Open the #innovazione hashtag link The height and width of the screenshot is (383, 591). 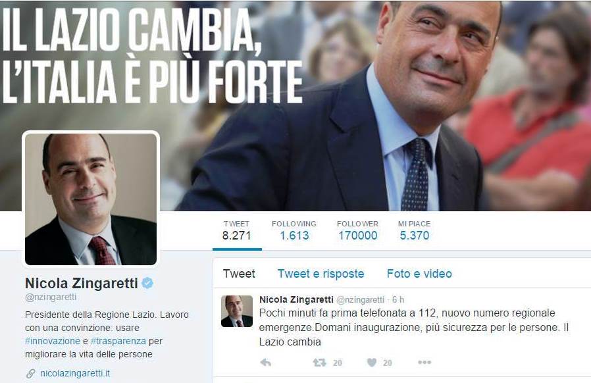pos(53,341)
